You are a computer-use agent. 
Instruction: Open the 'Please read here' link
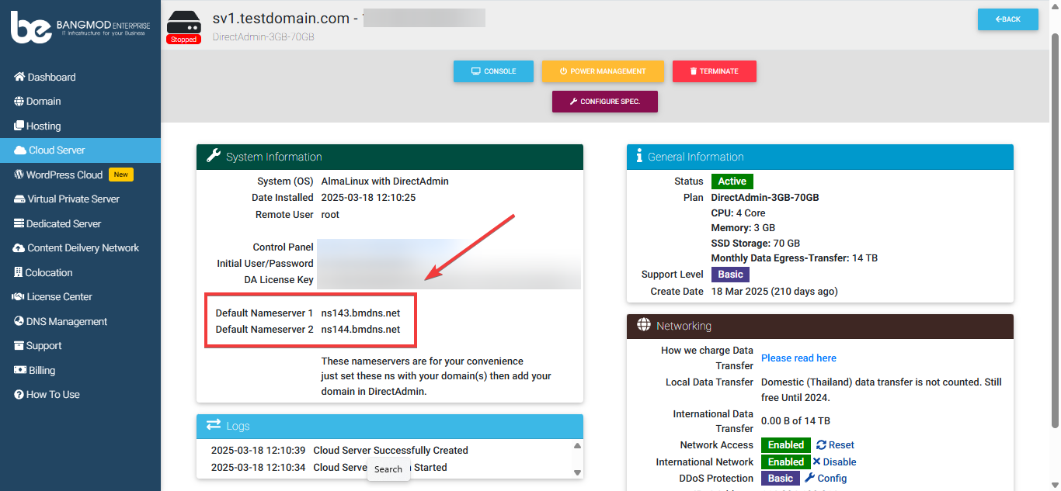pyautogui.click(x=798, y=358)
